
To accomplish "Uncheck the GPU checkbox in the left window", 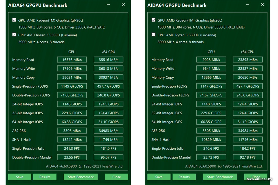I will [14, 20].
